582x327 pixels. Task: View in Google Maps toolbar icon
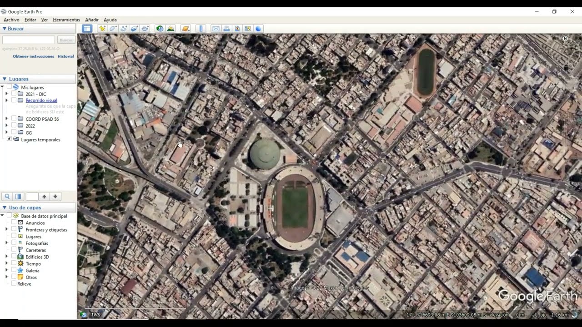(248, 29)
